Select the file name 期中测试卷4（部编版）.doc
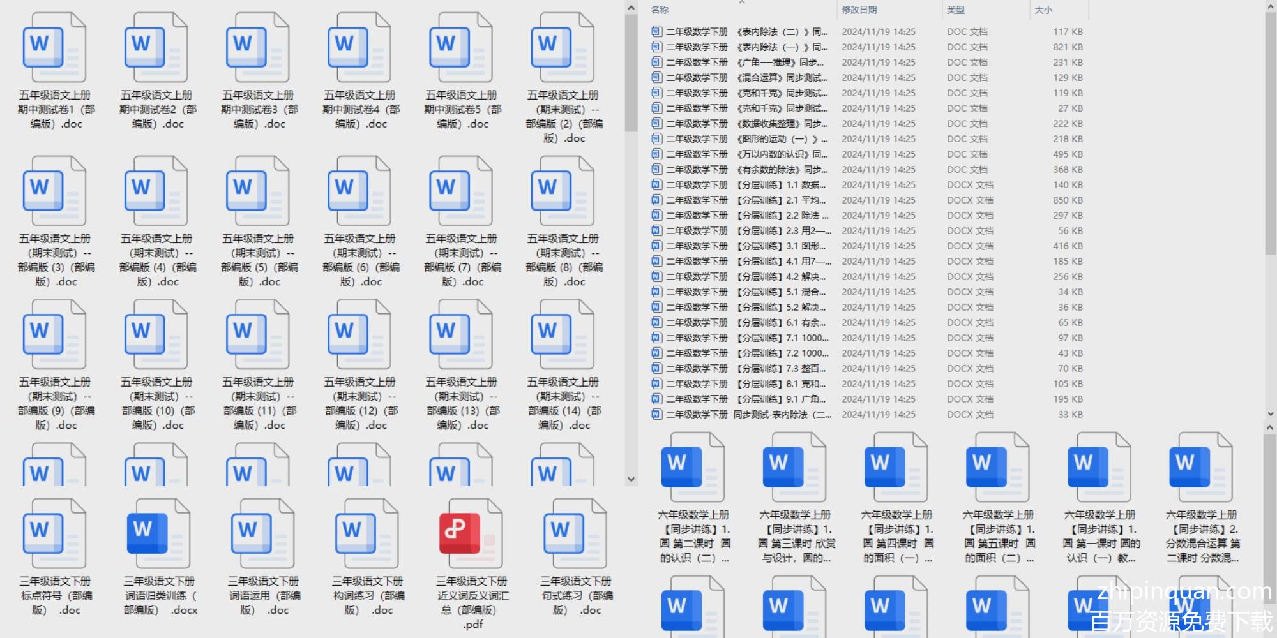Viewport: 1277px width, 638px height. pyautogui.click(x=361, y=109)
